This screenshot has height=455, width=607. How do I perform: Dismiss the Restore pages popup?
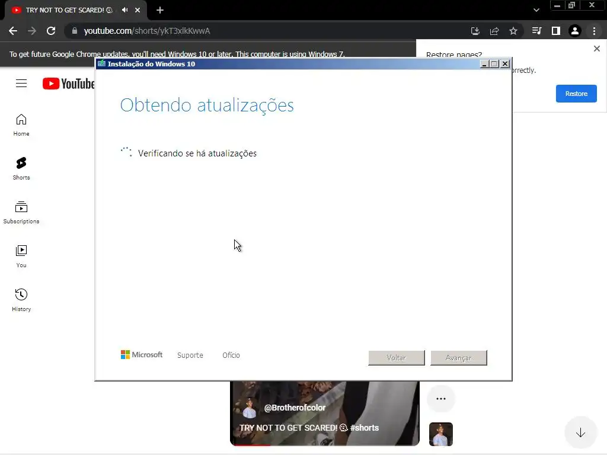pyautogui.click(x=597, y=49)
